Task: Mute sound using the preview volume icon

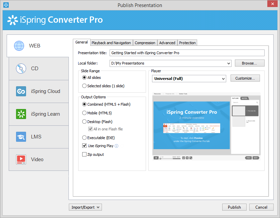Action: coord(187,158)
